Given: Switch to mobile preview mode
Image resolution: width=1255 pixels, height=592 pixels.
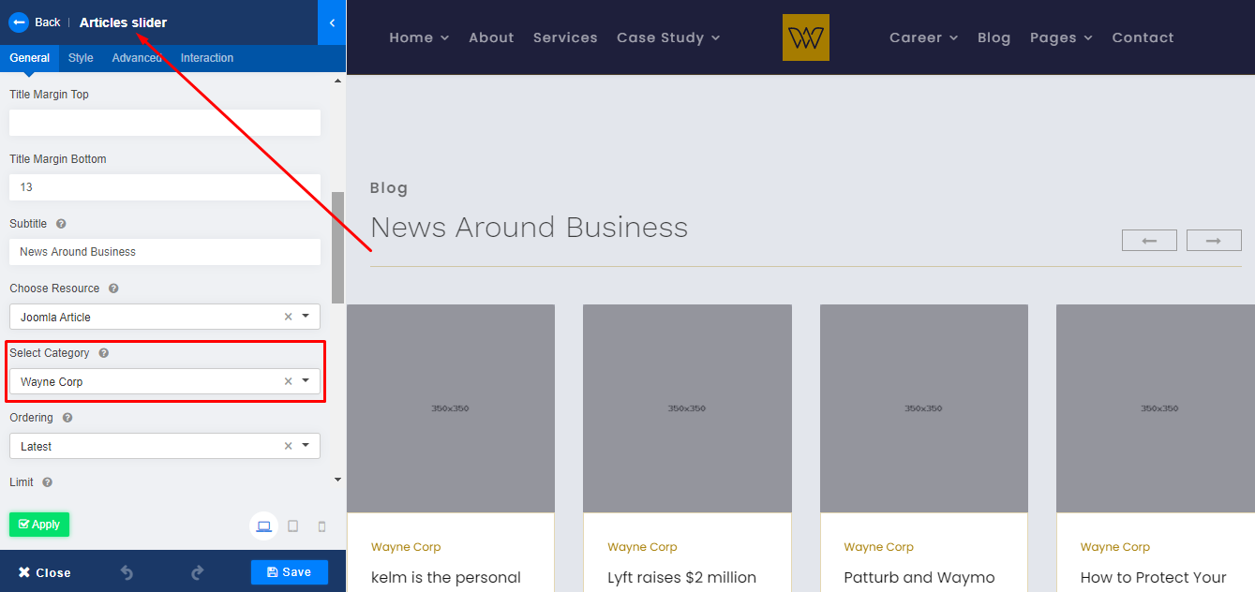Looking at the screenshot, I should click(x=321, y=526).
